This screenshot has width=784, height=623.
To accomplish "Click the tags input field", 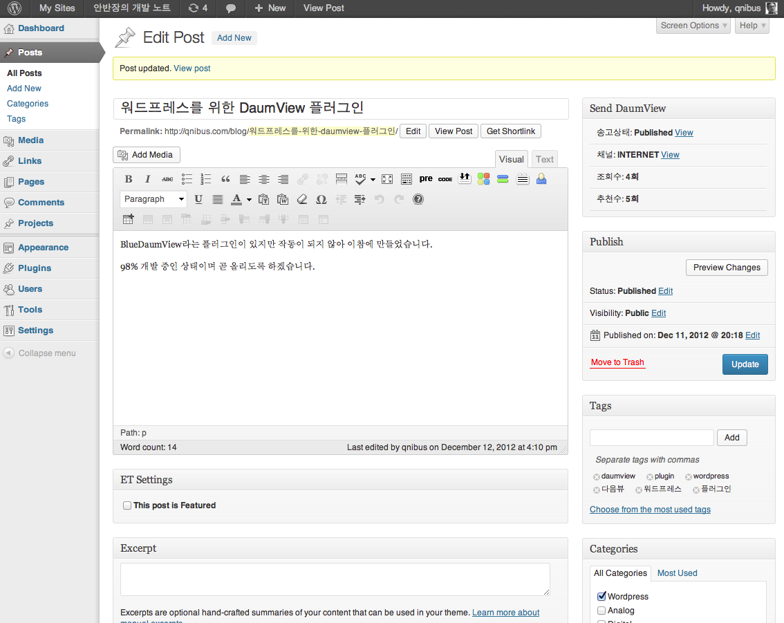I will (x=651, y=437).
